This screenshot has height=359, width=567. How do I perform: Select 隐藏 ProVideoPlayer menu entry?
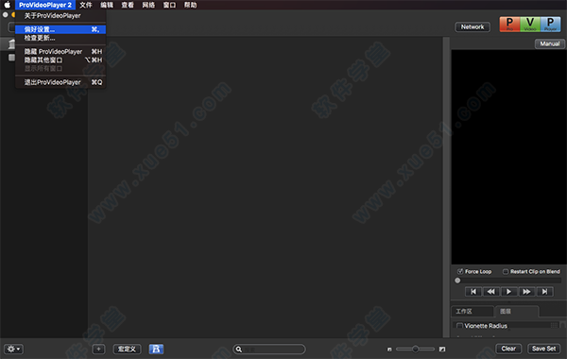point(60,51)
